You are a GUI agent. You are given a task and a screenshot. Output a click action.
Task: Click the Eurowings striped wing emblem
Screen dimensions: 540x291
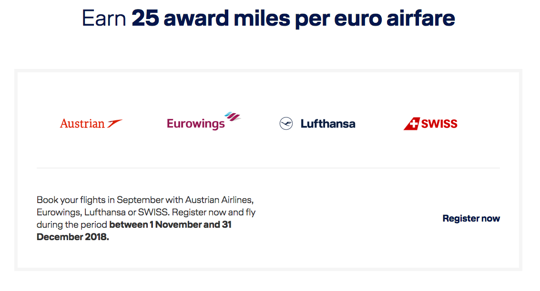[x=233, y=116]
